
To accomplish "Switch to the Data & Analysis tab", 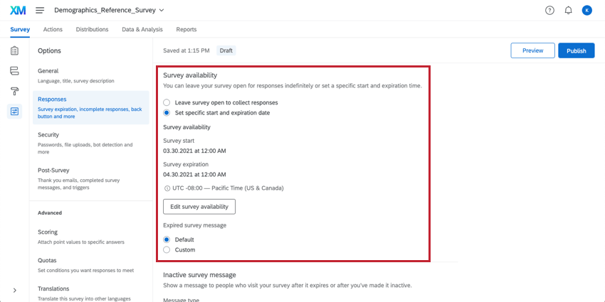I will [x=142, y=29].
